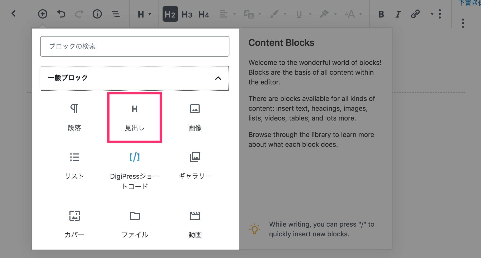The image size is (481, 258).
Task: Insert the 見出し heading block
Action: tap(135, 117)
